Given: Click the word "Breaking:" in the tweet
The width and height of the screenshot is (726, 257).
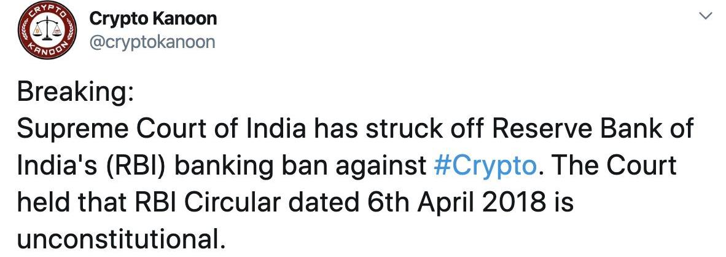Looking at the screenshot, I should (74, 93).
